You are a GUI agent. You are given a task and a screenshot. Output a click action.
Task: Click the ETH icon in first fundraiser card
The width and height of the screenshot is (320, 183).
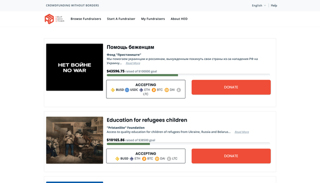[141, 90]
